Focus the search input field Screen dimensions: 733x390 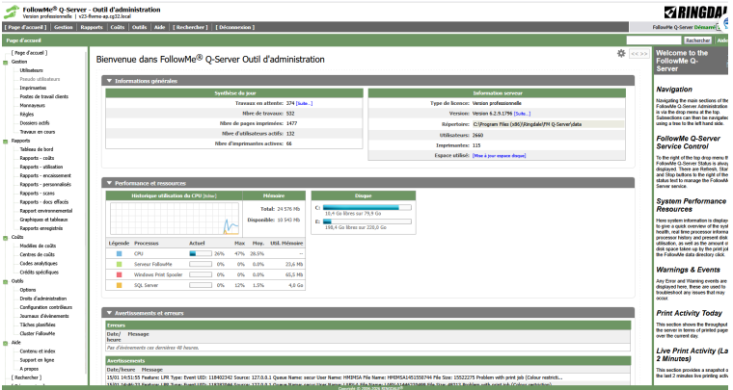click(654, 40)
